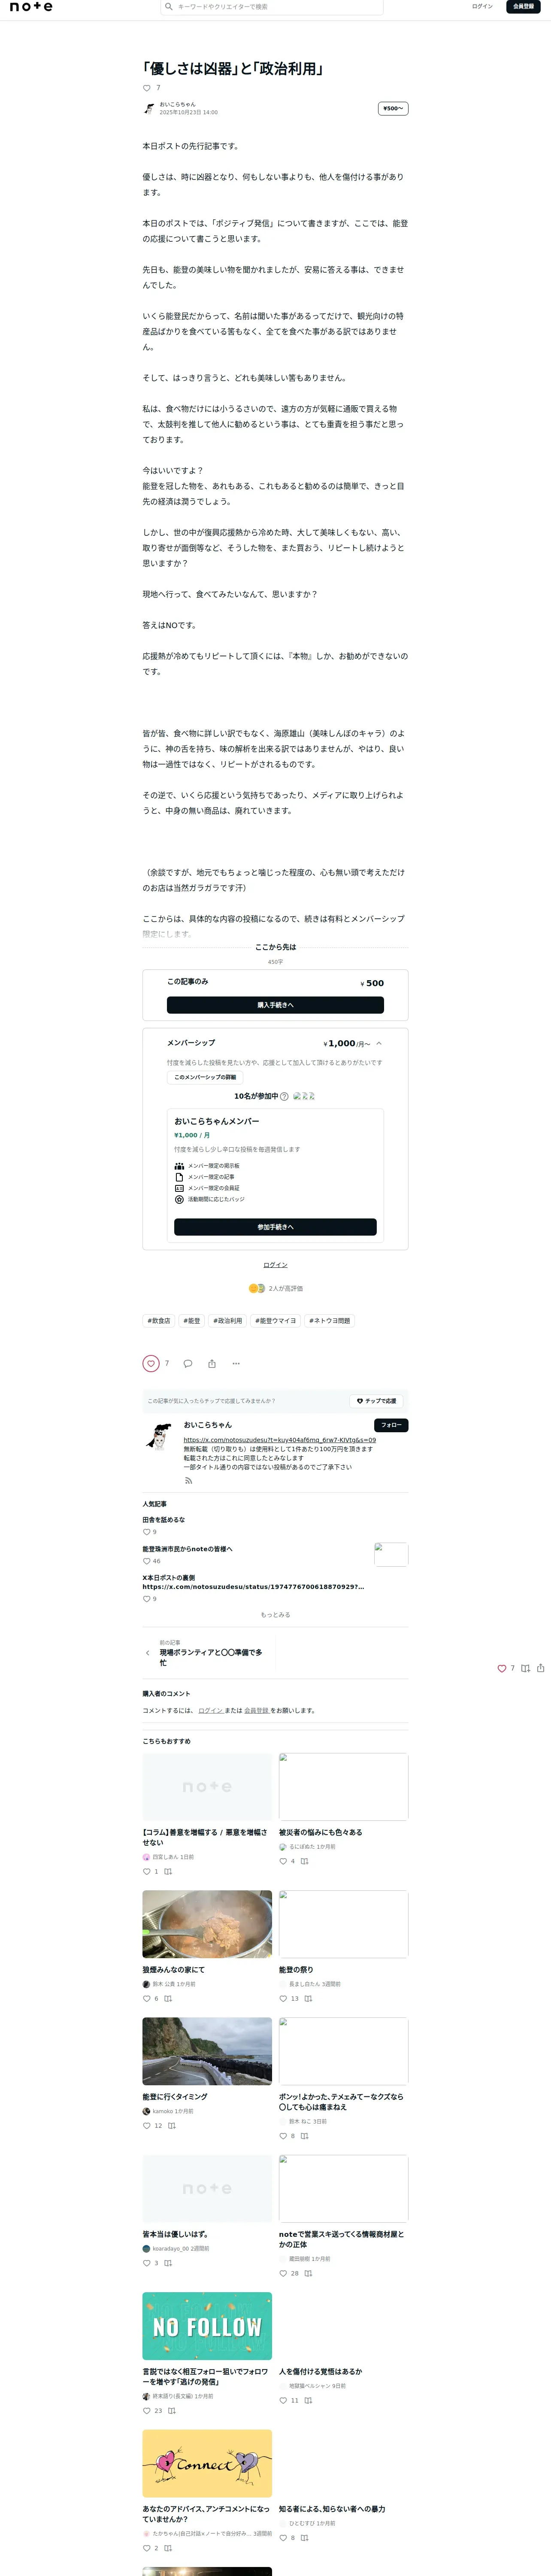Toggle the like heart under the article title
This screenshot has width=551, height=2576.
147,88
